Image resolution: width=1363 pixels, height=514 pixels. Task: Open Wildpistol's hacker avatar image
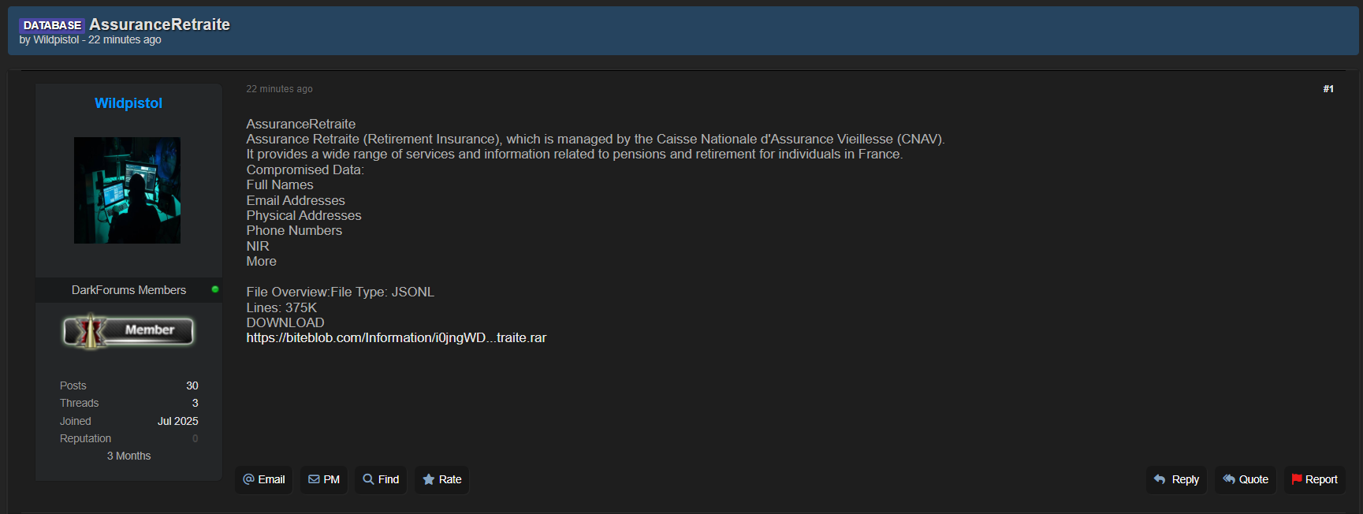pos(127,190)
